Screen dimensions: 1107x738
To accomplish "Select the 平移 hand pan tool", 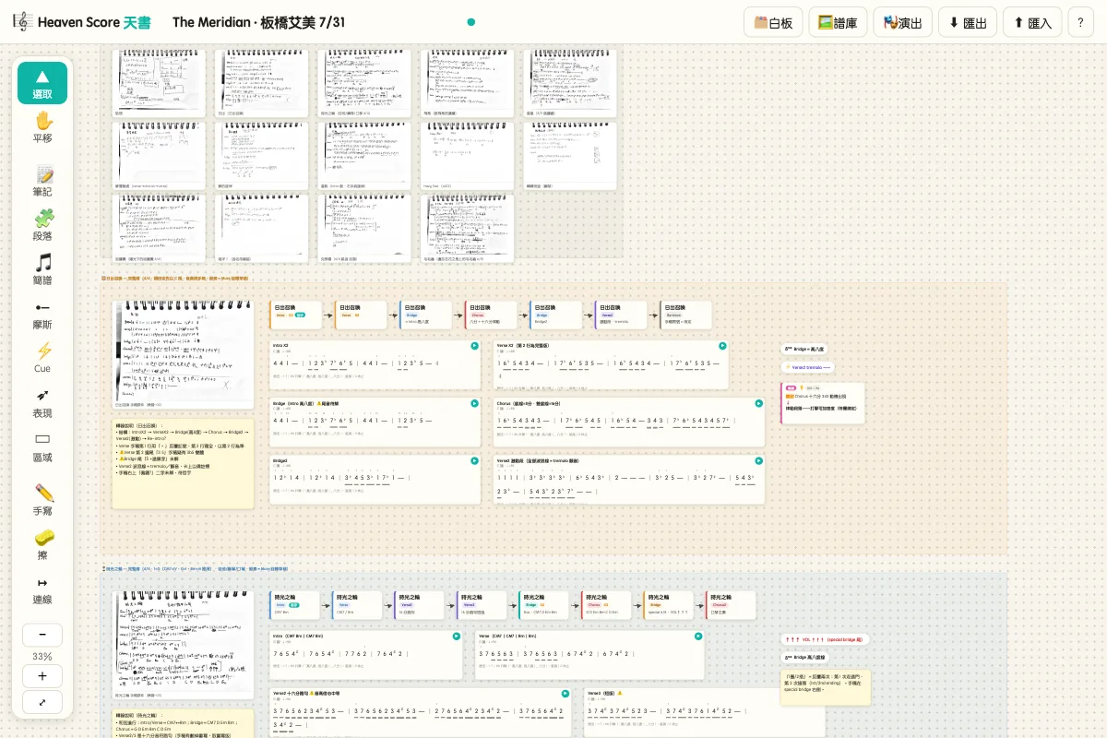I will click(x=42, y=127).
